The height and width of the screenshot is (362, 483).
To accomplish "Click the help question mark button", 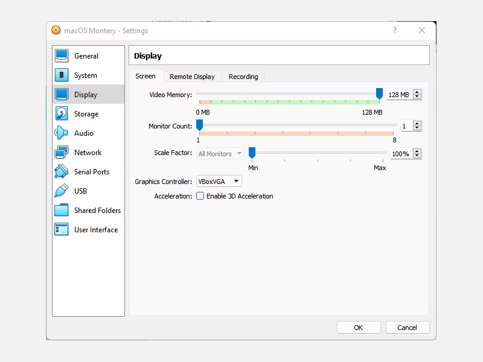I will pos(395,30).
